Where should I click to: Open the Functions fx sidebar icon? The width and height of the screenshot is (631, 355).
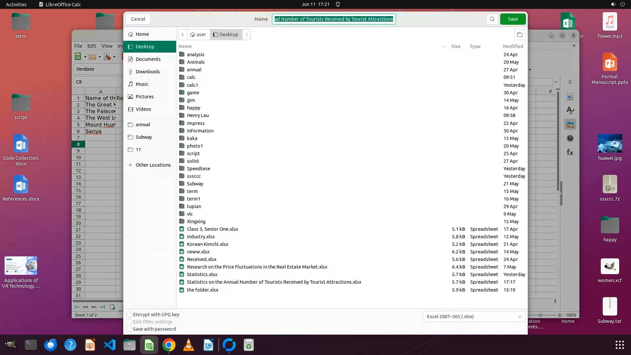pos(570,152)
